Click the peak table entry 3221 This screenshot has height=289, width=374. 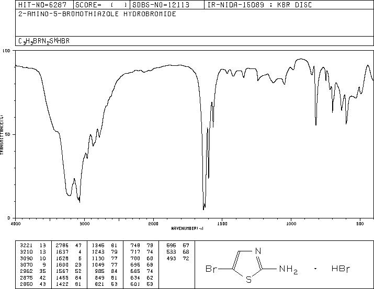click(26, 246)
